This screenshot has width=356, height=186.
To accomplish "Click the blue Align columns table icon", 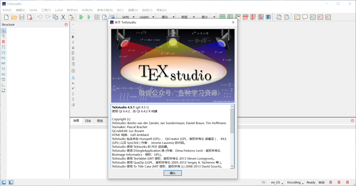I will pos(268,17).
